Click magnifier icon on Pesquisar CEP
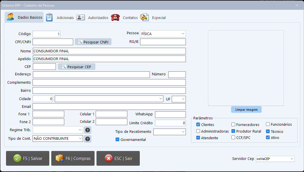 tap(64, 67)
